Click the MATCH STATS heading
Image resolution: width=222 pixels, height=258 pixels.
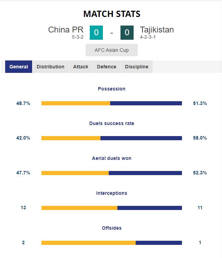pos(112,14)
